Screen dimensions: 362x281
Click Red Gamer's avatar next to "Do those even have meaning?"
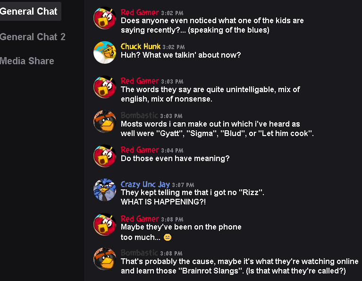(x=105, y=156)
